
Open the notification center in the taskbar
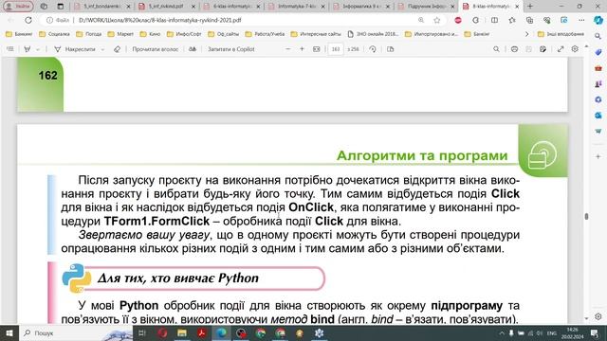pos(595,332)
